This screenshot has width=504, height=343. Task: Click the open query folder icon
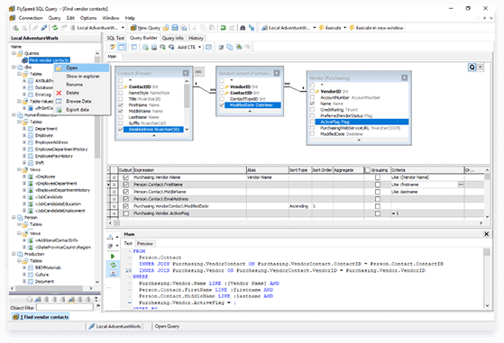click(x=166, y=28)
